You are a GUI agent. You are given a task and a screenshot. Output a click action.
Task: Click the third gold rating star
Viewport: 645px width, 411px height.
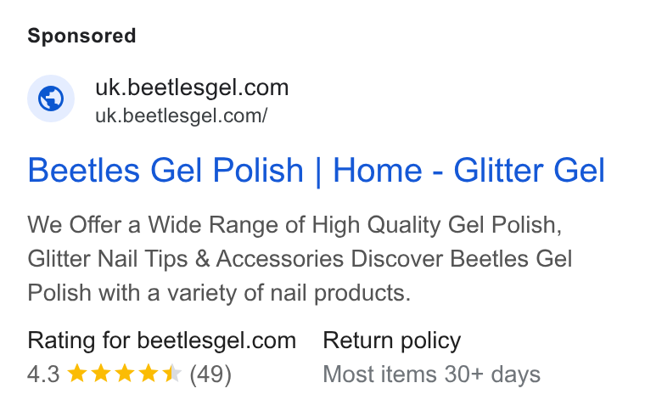124,374
